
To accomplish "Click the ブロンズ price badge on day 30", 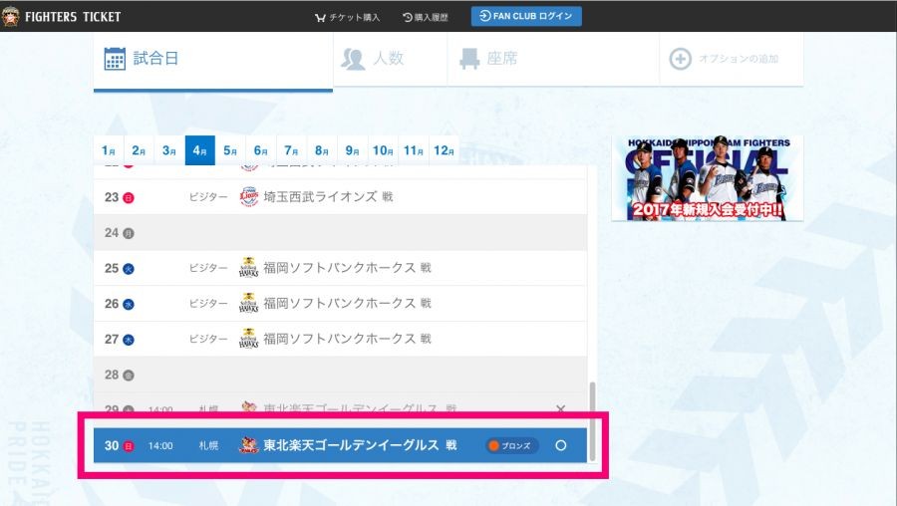I will (x=512, y=445).
